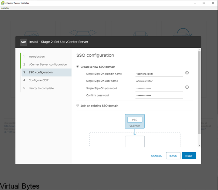The image size is (218, 190).
Task: Select SSO configuration step in sidebar
Action: point(46,72)
